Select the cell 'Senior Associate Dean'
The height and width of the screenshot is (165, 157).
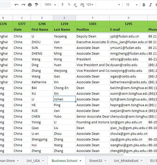pos(93,116)
